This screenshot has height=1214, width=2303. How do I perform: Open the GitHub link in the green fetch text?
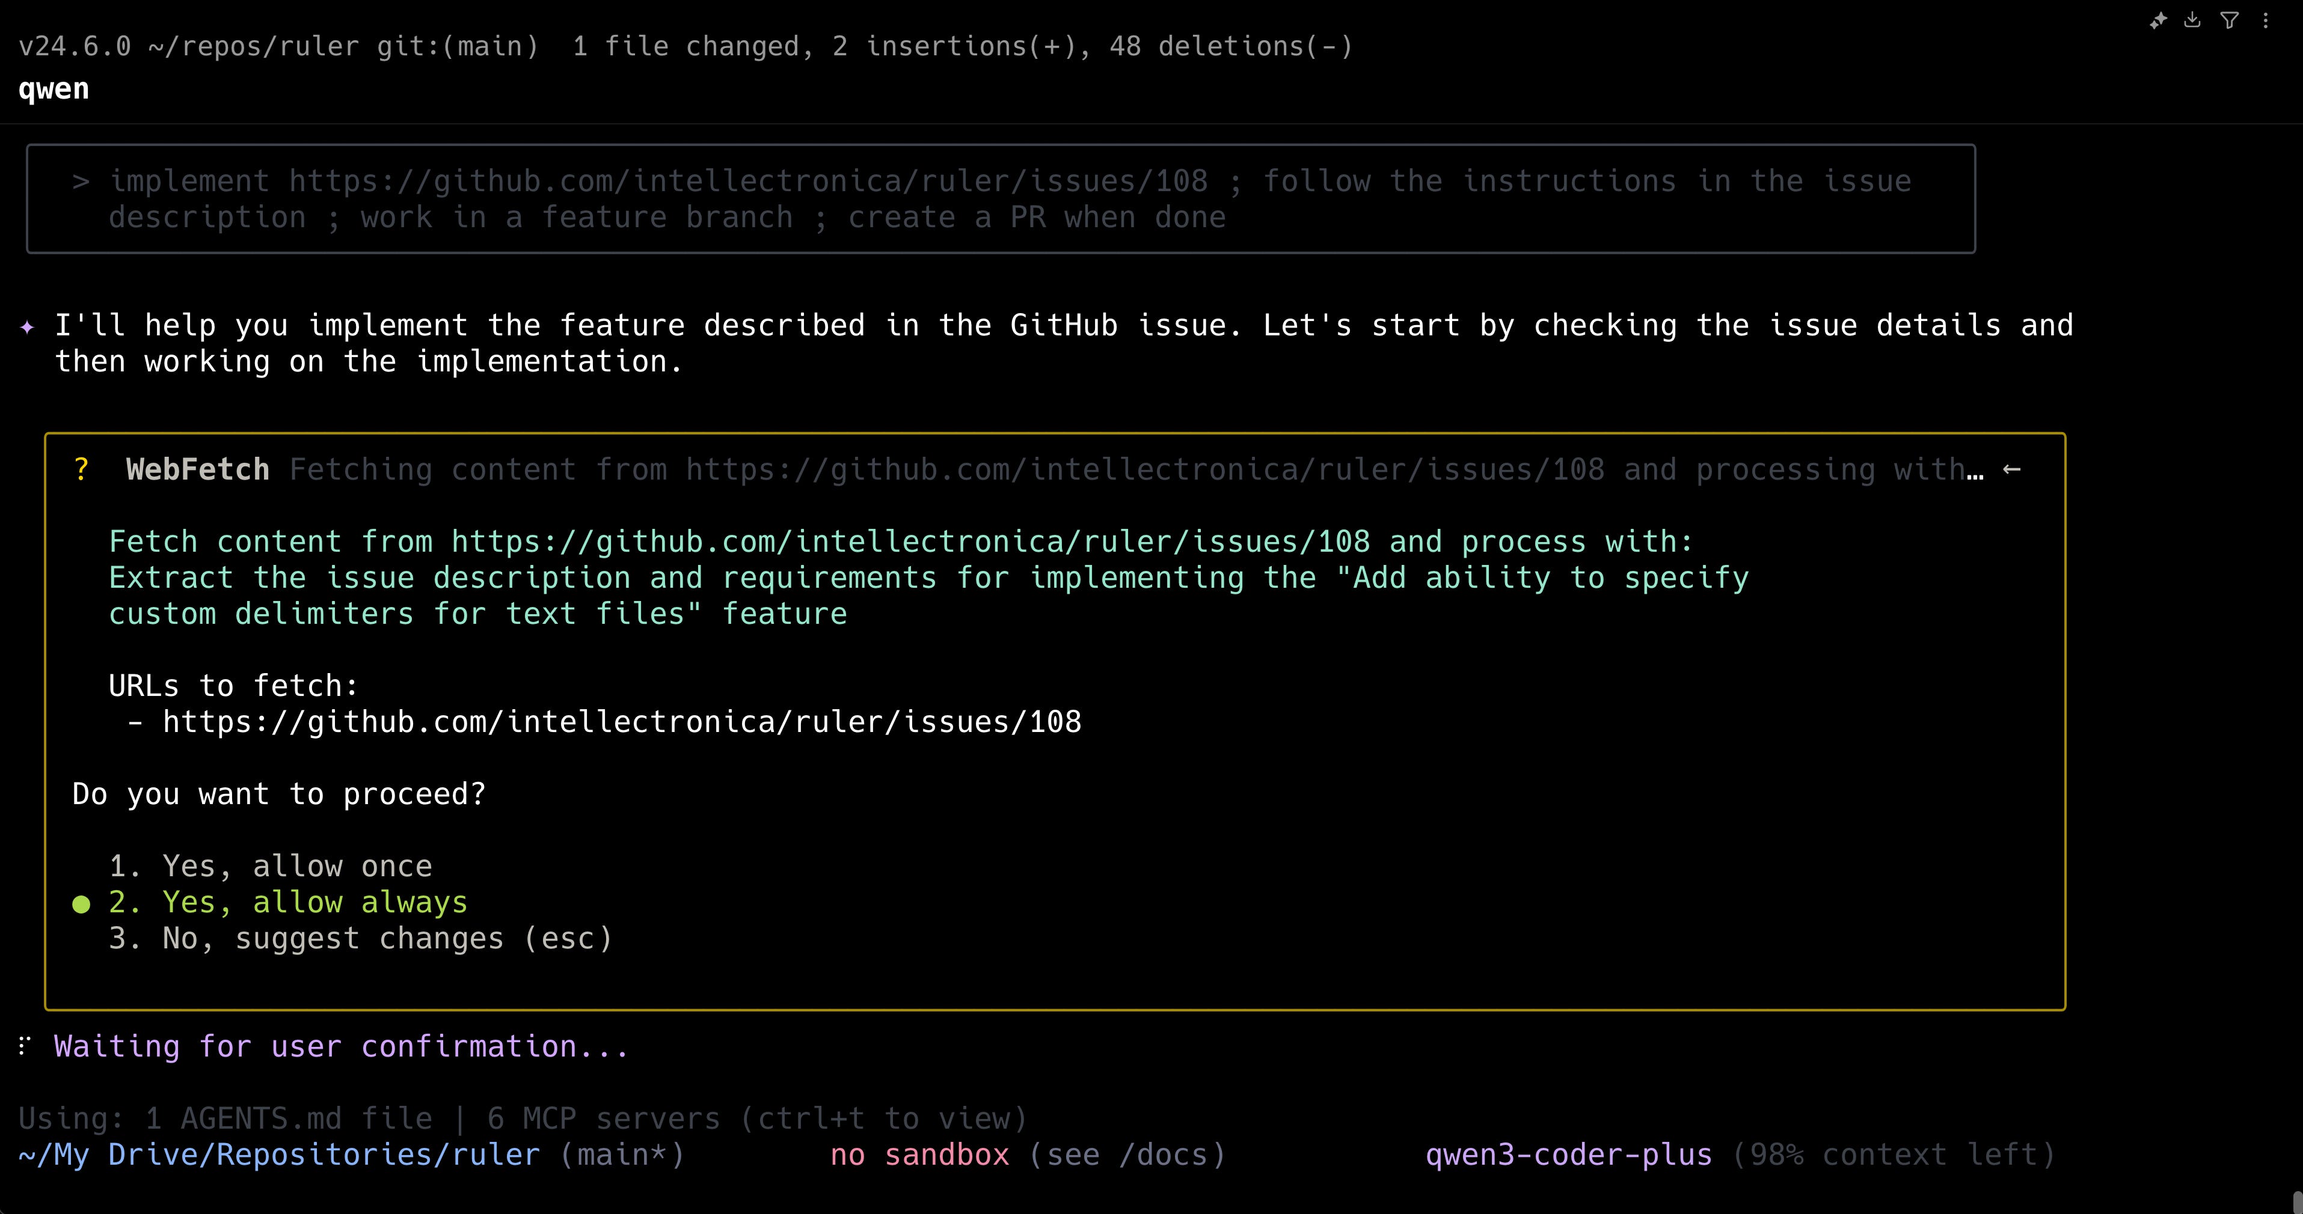(x=910, y=541)
